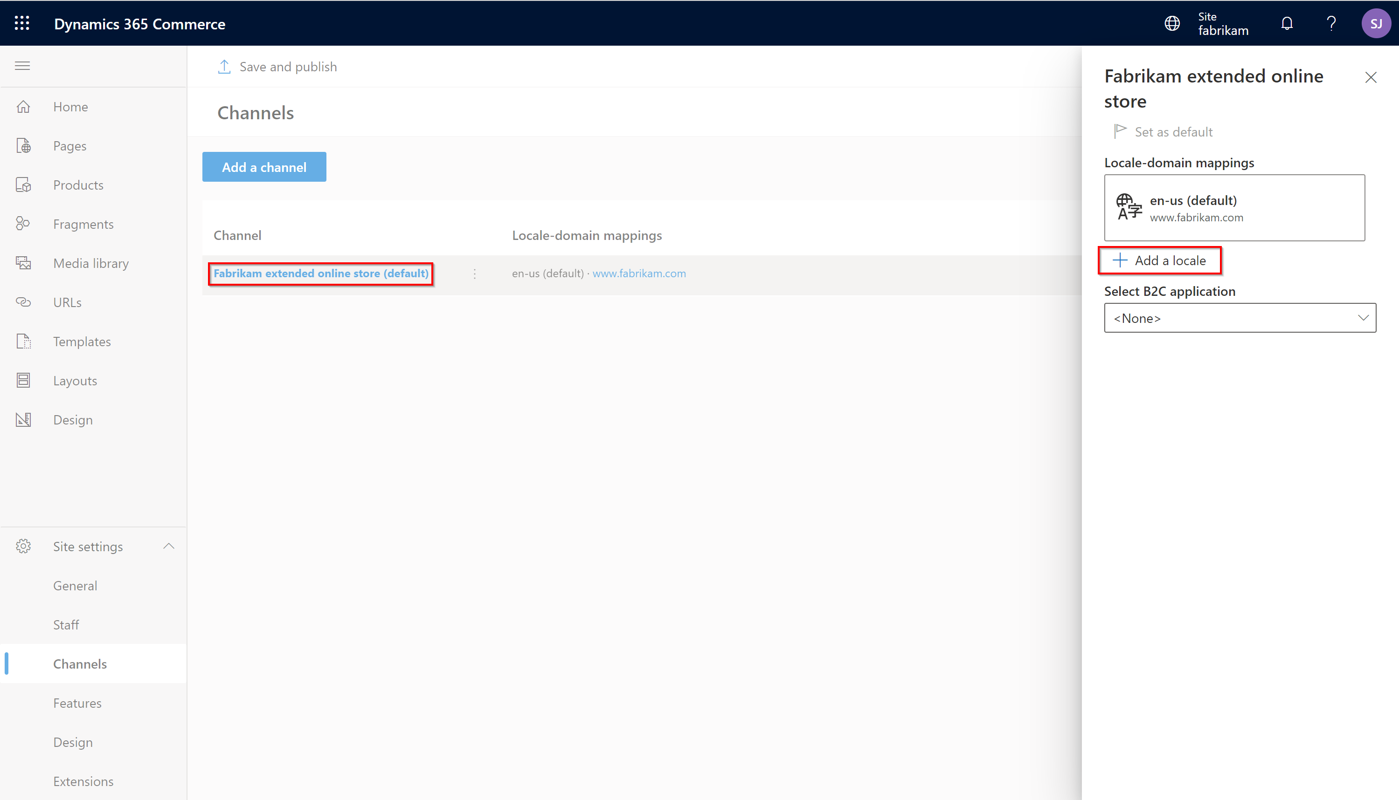
Task: Click the Templates sidebar icon
Action: [x=24, y=341]
